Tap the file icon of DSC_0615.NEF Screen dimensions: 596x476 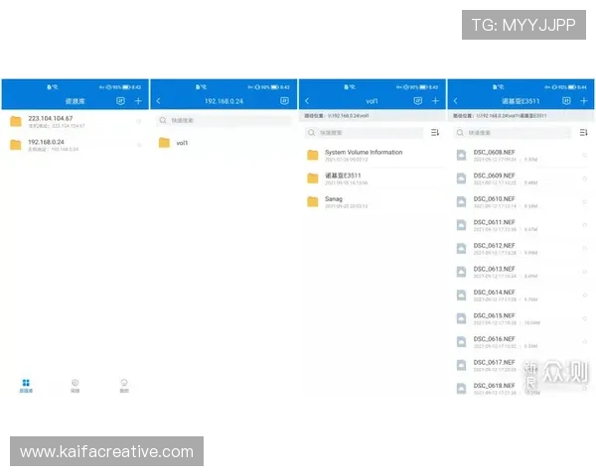(462, 318)
